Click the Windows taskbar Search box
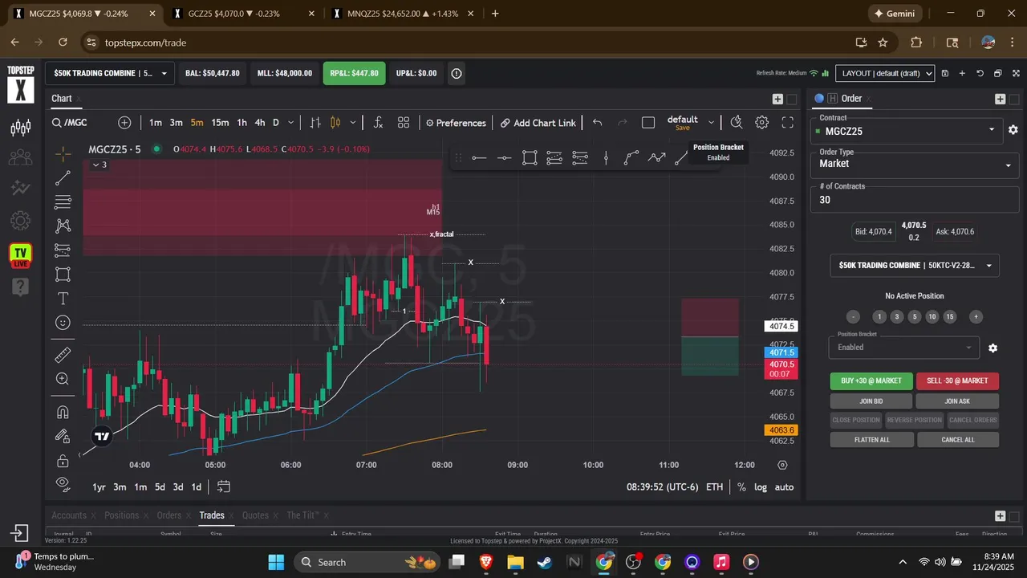This screenshot has height=578, width=1027. coord(368,562)
